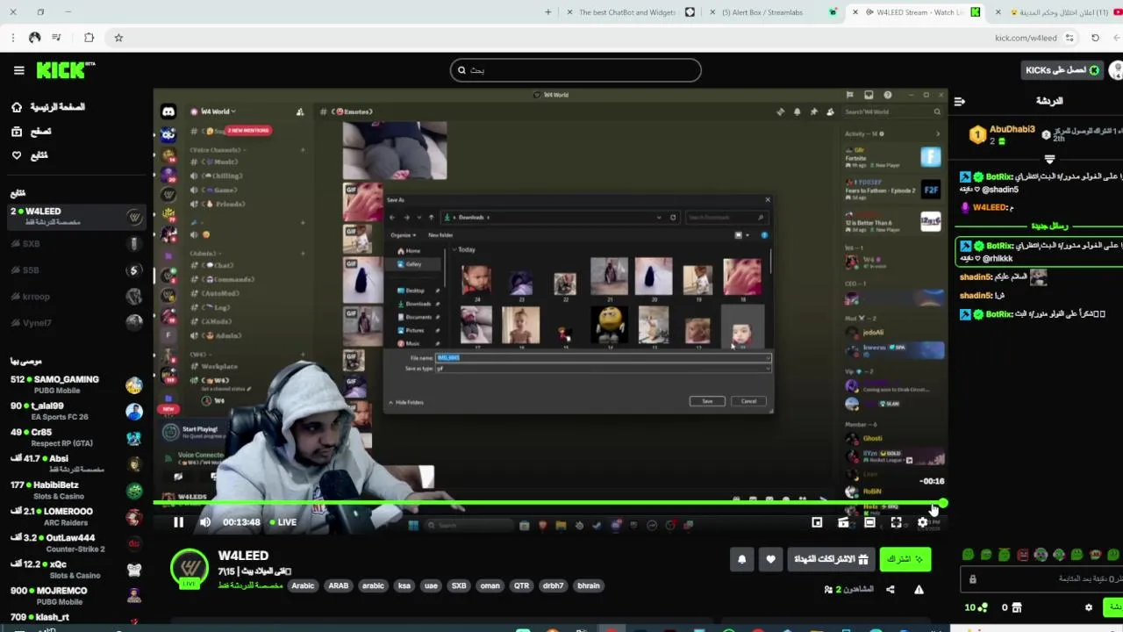
Task: Click the gift subscriptions button
Action: [x=831, y=559]
